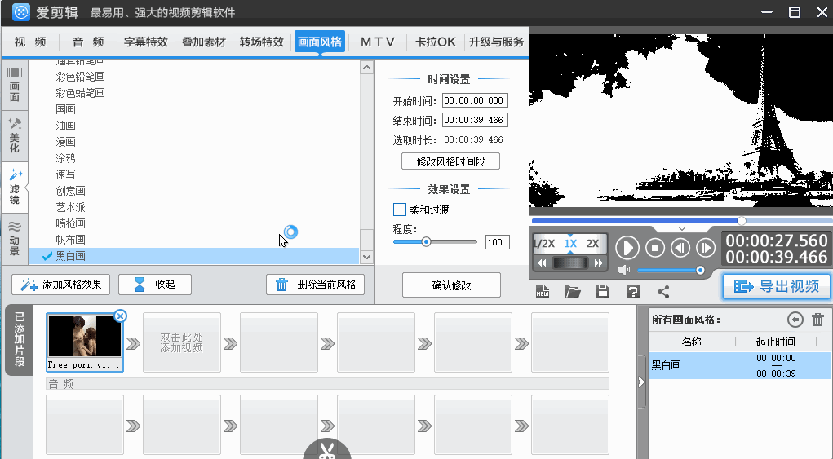The image size is (833, 459).
Task: Switch to 叠加素材 tab
Action: [204, 42]
